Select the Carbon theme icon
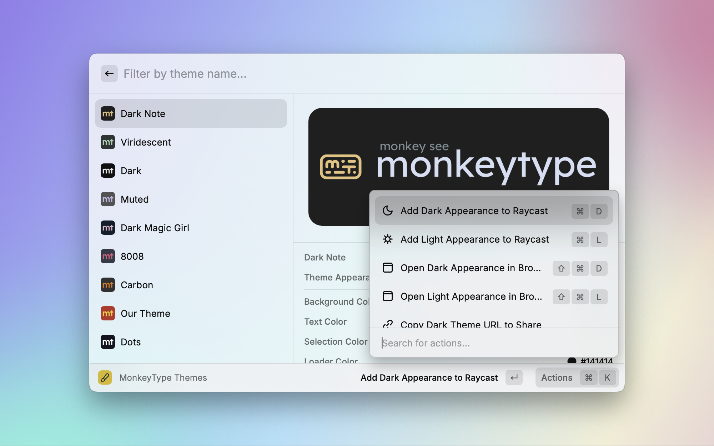The height and width of the screenshot is (446, 714). point(107,285)
